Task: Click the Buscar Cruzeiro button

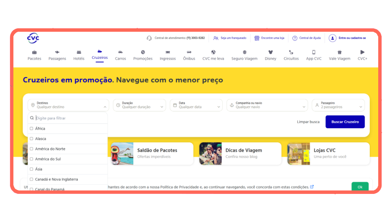Action: pyautogui.click(x=345, y=122)
